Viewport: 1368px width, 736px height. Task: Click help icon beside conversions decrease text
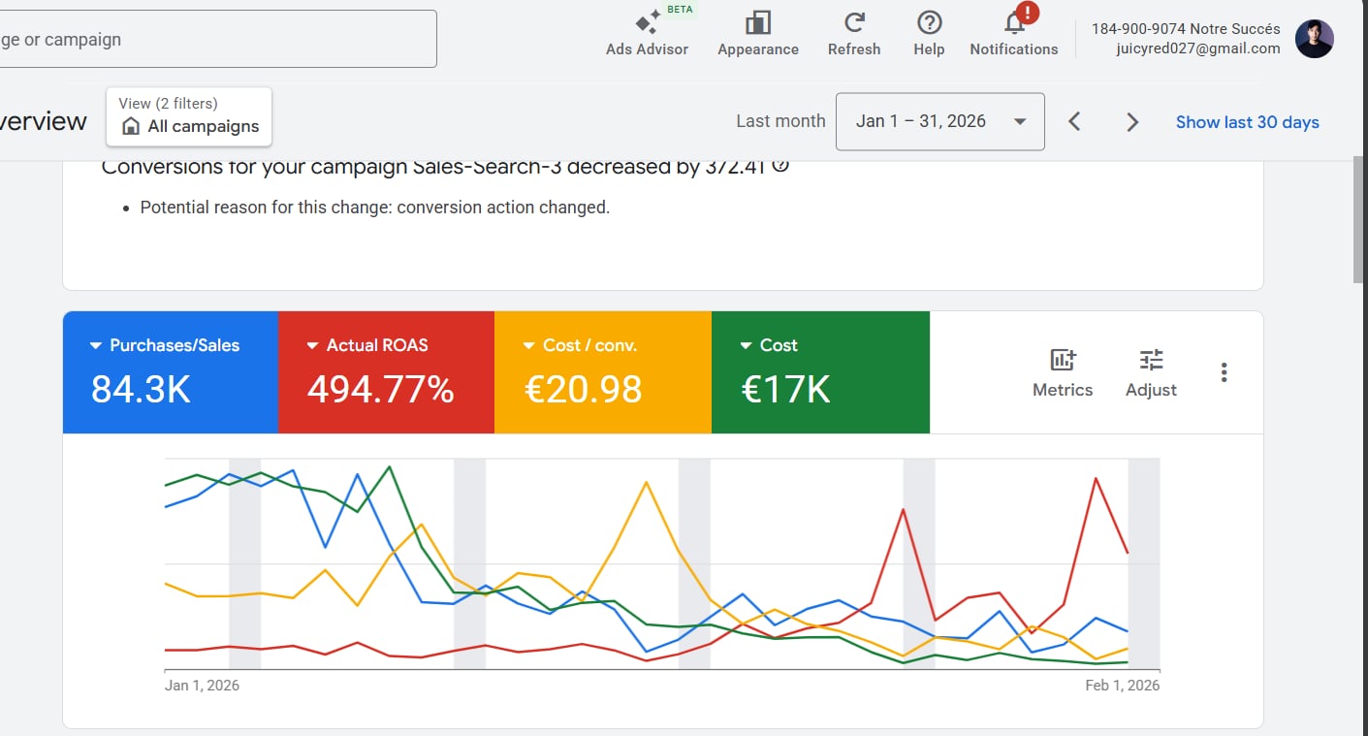point(780,166)
